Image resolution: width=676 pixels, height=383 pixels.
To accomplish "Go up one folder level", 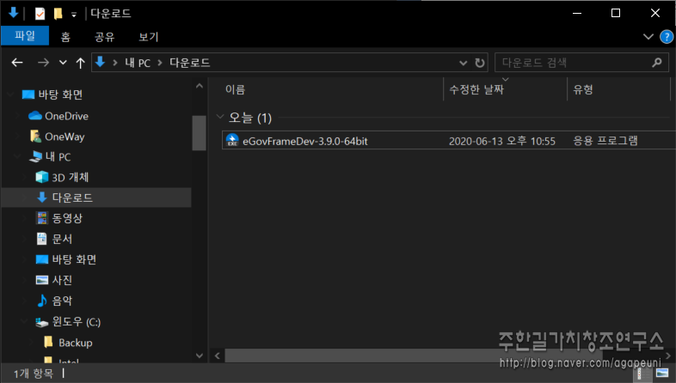I will (x=80, y=63).
